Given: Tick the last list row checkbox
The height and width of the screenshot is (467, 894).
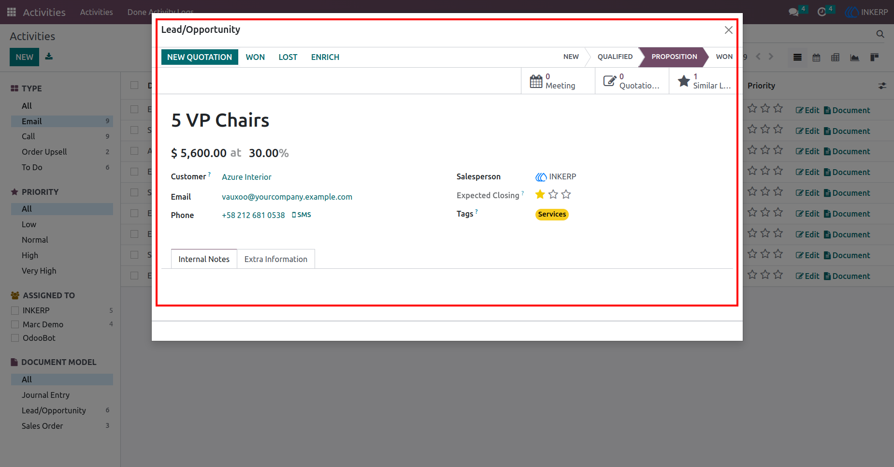Looking at the screenshot, I should click(x=134, y=276).
